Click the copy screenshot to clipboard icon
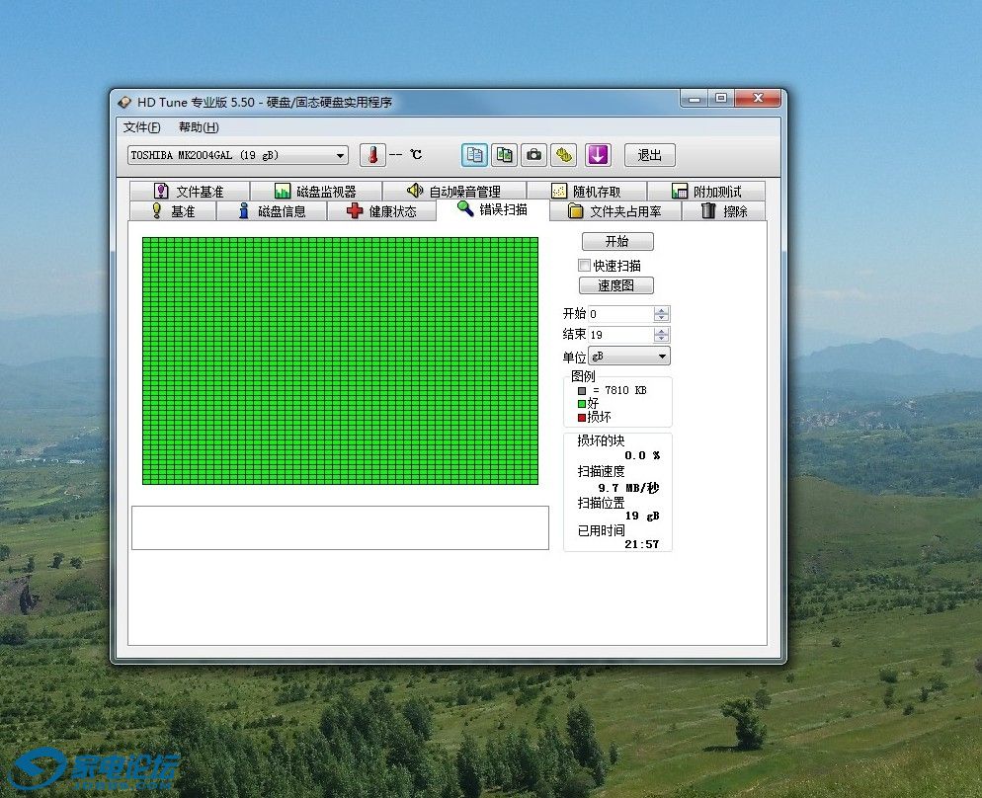The image size is (982, 798). click(x=505, y=155)
